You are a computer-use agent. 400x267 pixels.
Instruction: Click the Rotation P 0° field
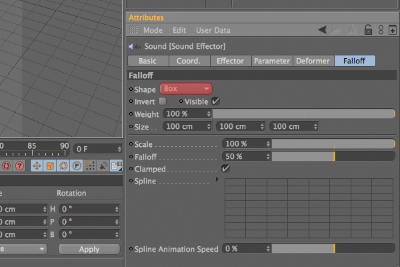89,222
